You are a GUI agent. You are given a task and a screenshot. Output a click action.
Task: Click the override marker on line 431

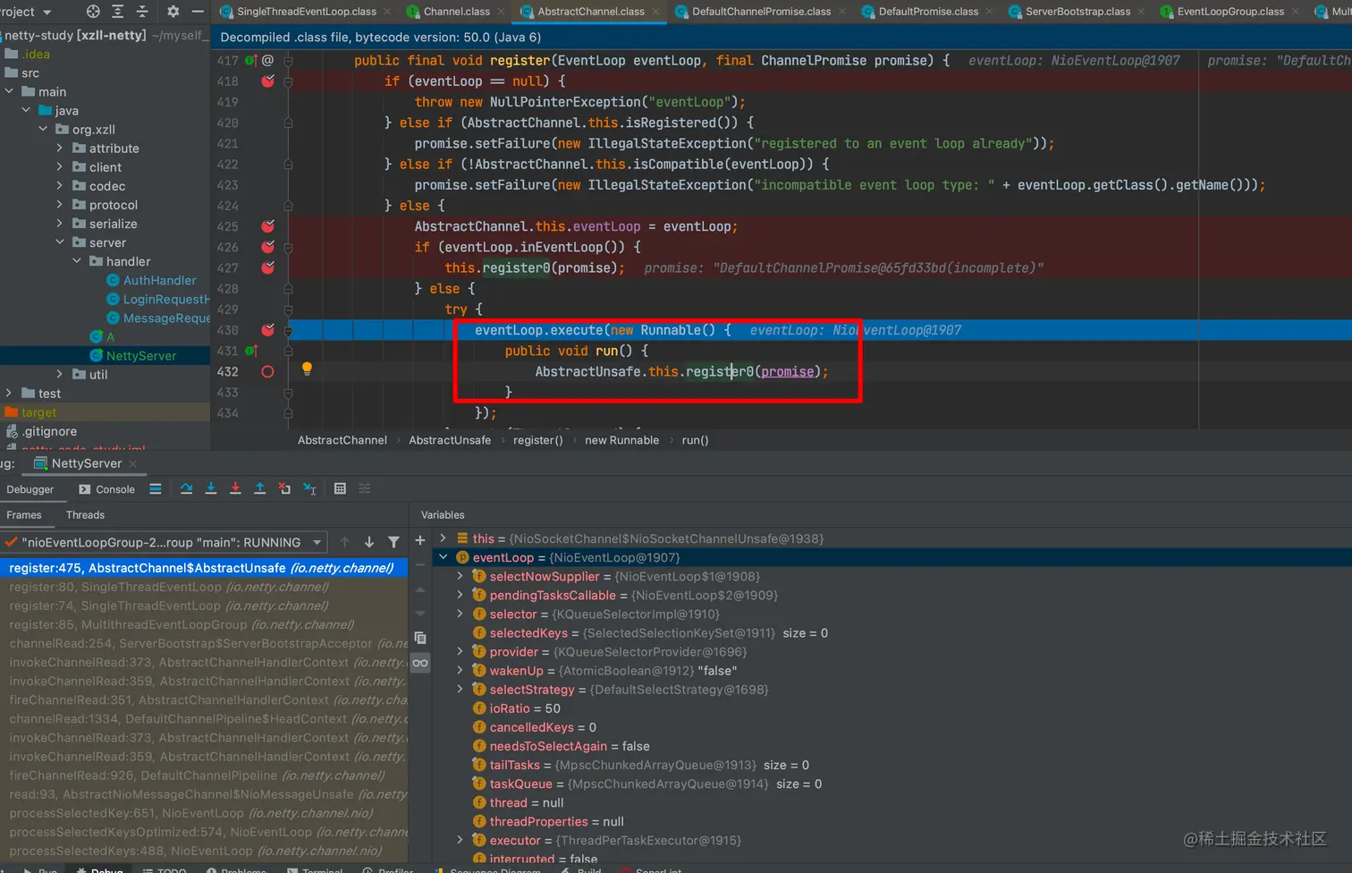250,351
